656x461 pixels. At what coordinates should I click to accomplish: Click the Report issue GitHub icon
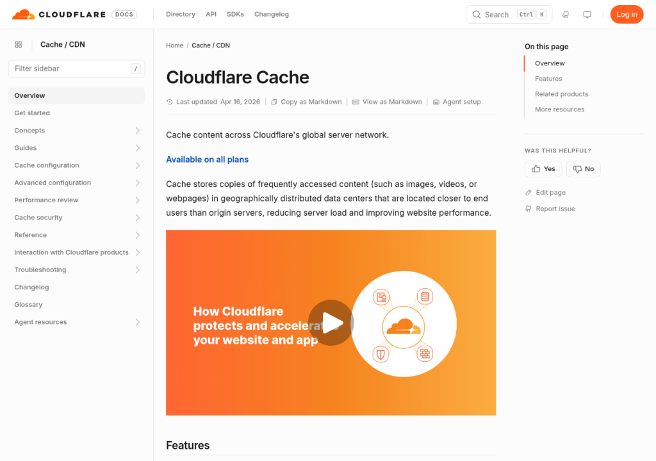529,209
